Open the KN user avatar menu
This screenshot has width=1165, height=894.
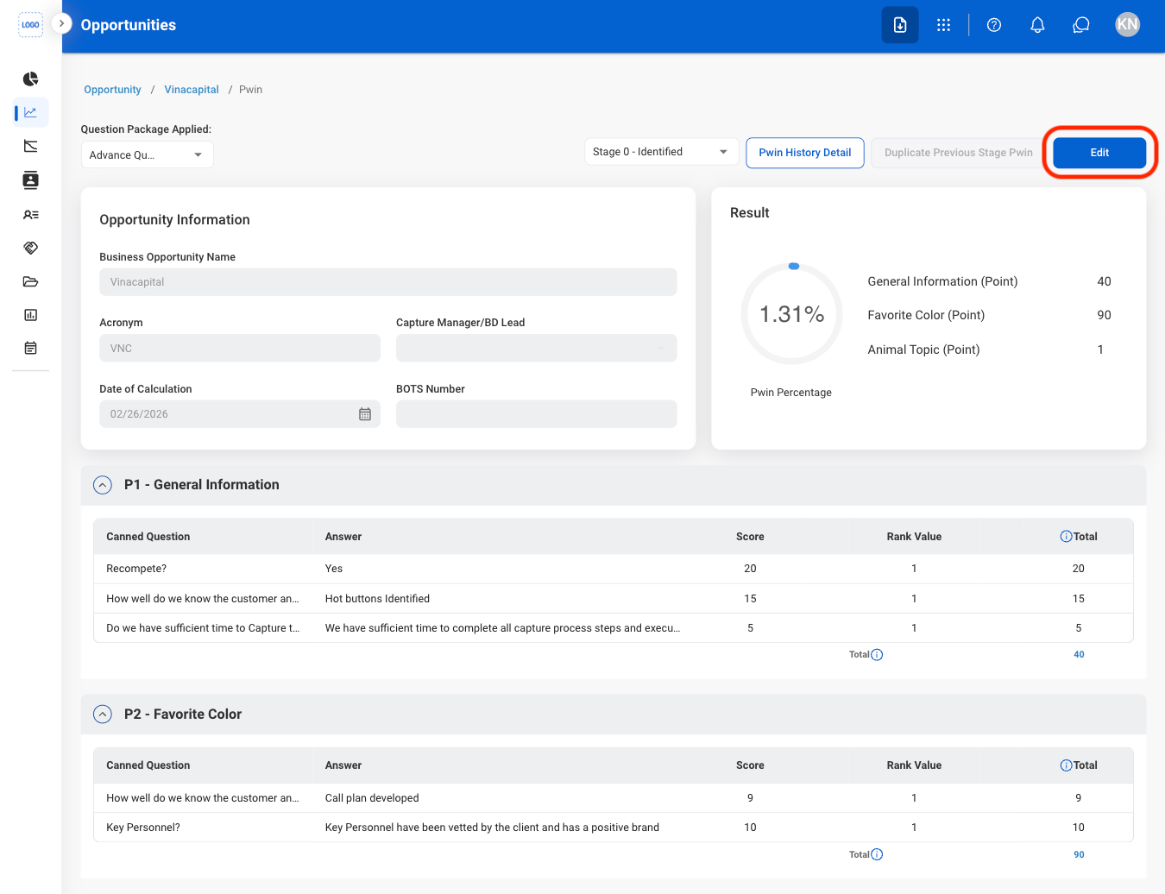(1127, 24)
